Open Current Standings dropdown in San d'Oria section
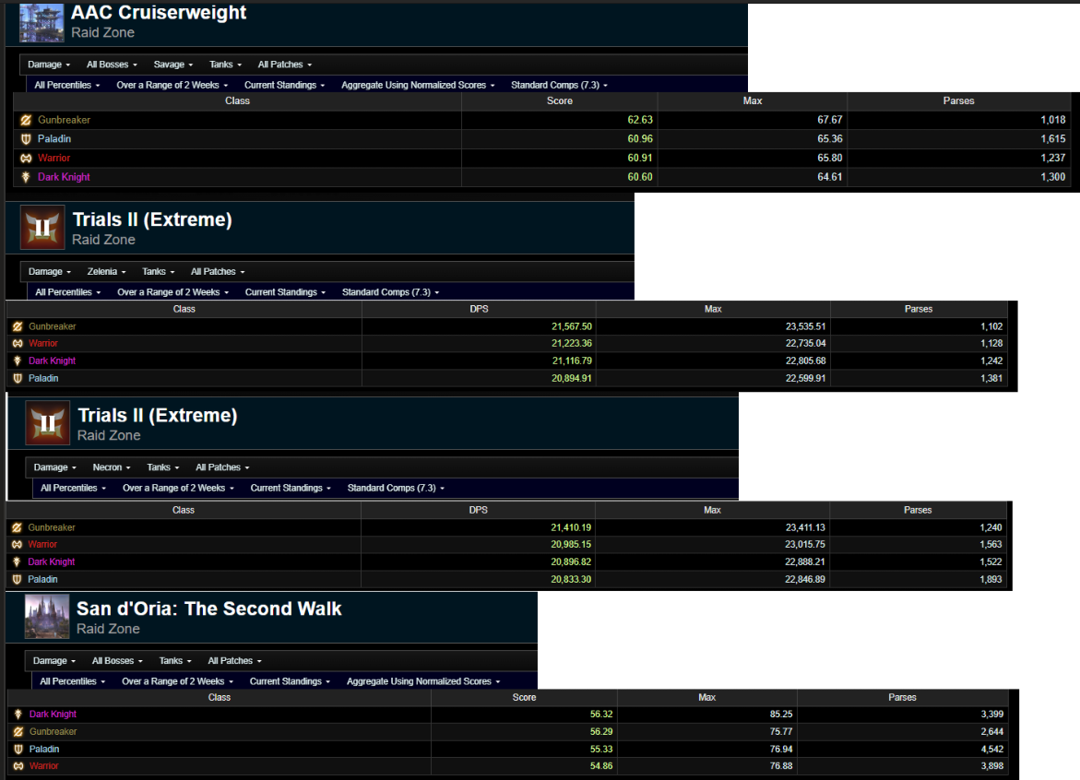This screenshot has width=1080, height=780. coord(290,681)
